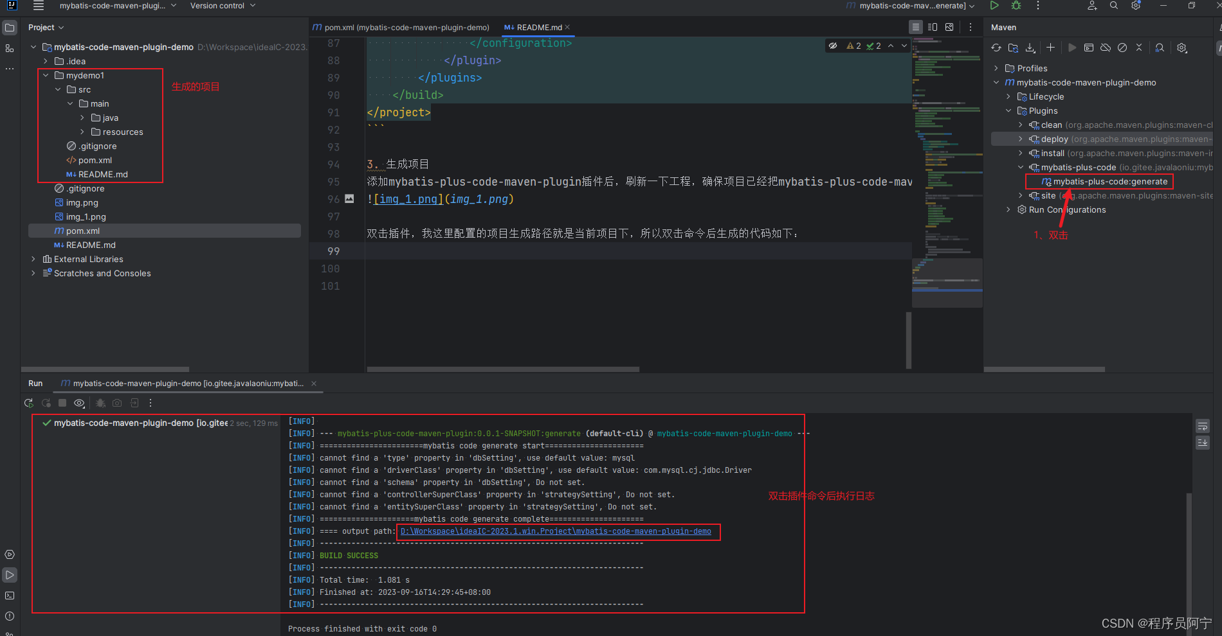The width and height of the screenshot is (1222, 636).
Task: Expand Maven Lifecycle node
Action: click(x=1008, y=96)
